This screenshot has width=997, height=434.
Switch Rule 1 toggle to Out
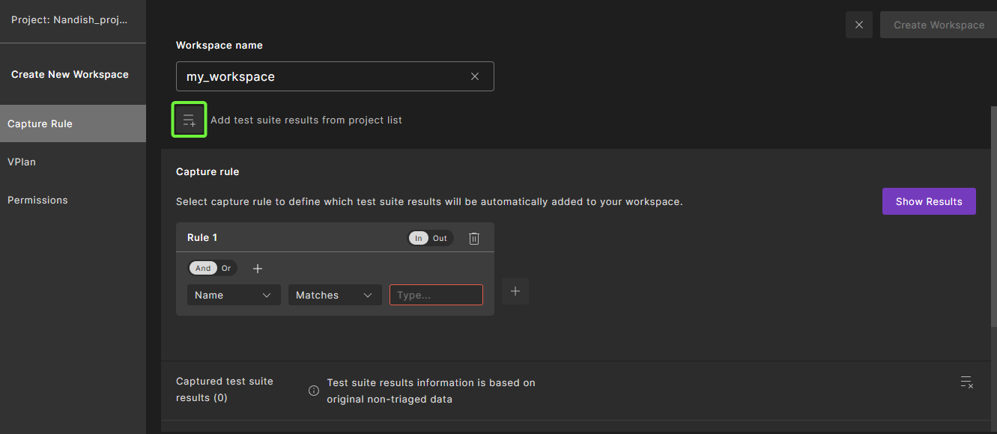click(x=440, y=238)
